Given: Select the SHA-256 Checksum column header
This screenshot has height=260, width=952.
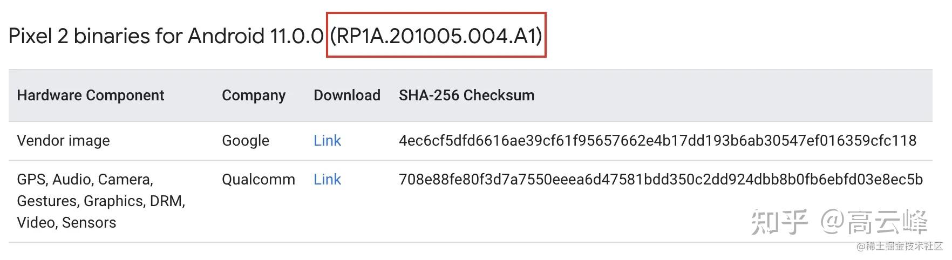Looking at the screenshot, I should pos(467,95).
